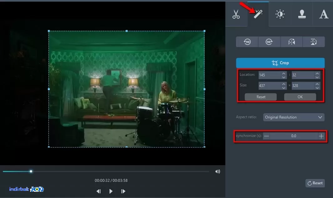Increase Location X value with up arrow
The height and width of the screenshot is (198, 333).
coord(284,73)
